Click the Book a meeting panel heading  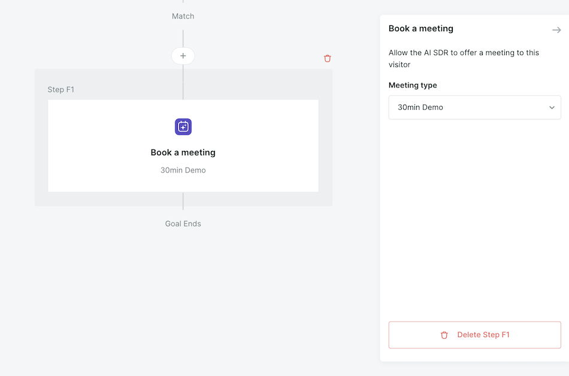[421, 29]
